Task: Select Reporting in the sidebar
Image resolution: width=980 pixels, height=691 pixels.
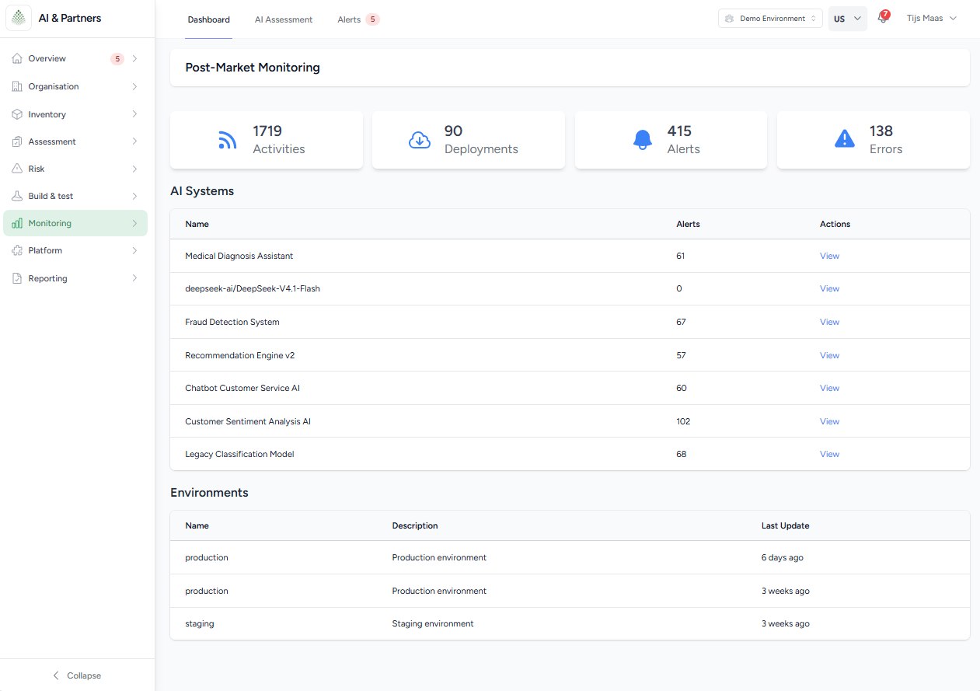Action: pyautogui.click(x=75, y=278)
